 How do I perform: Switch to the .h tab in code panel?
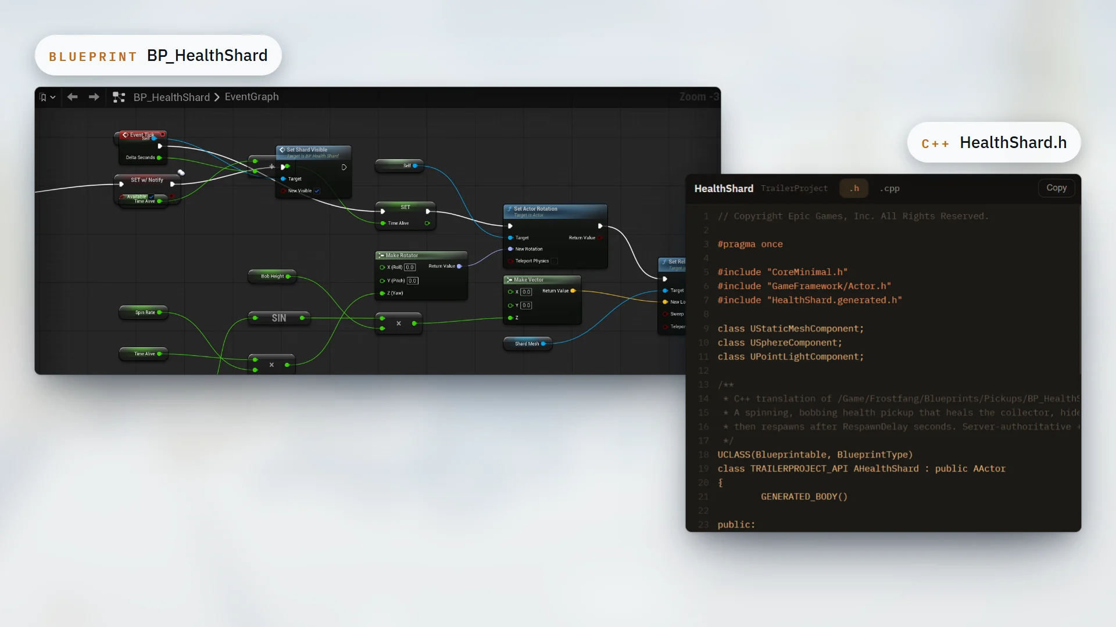(854, 188)
